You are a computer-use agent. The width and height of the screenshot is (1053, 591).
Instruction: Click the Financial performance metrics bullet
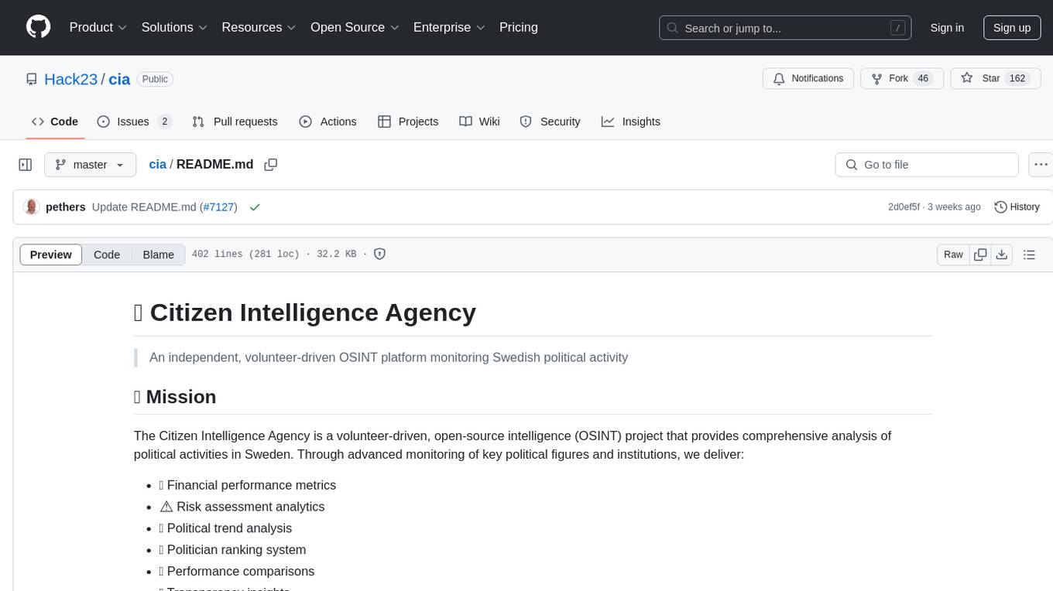(x=248, y=485)
